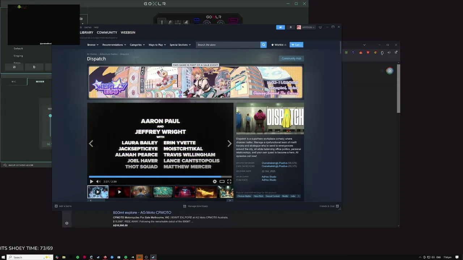Show hidden system tray icons
Viewport: 463px width, 260px height.
coord(420,257)
